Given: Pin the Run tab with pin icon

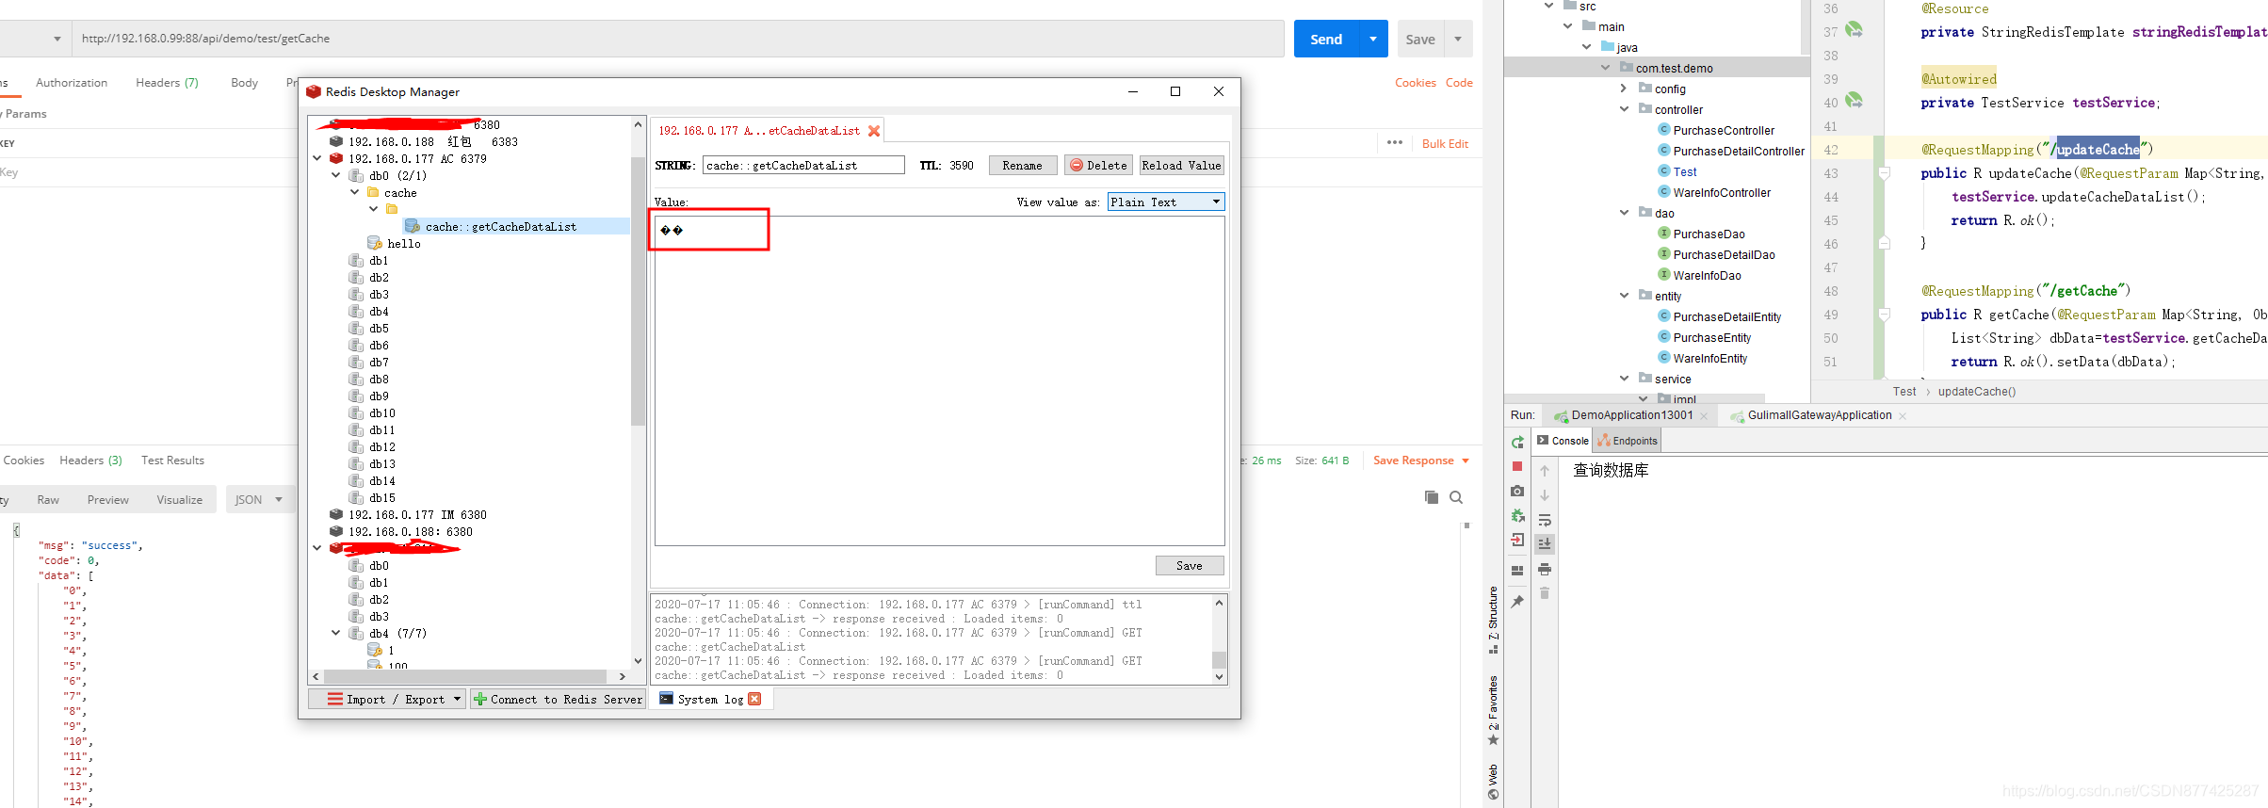Looking at the screenshot, I should [1517, 601].
